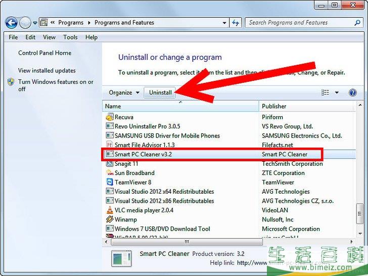Viewport: 368px width, 276px height.
Task: Click the VideoLAN publisher cell
Action: point(275,210)
